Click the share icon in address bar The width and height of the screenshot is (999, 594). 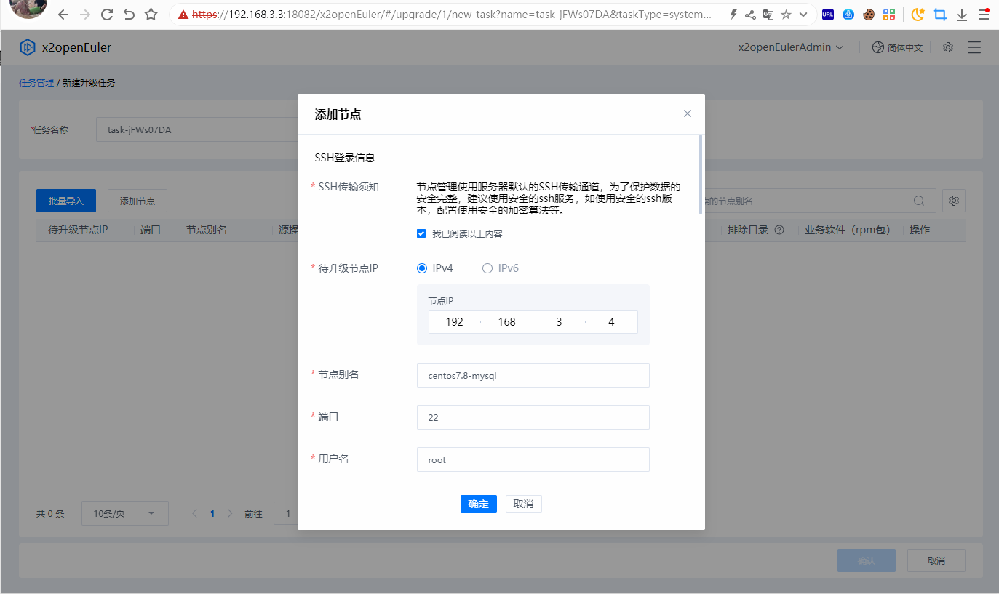750,15
